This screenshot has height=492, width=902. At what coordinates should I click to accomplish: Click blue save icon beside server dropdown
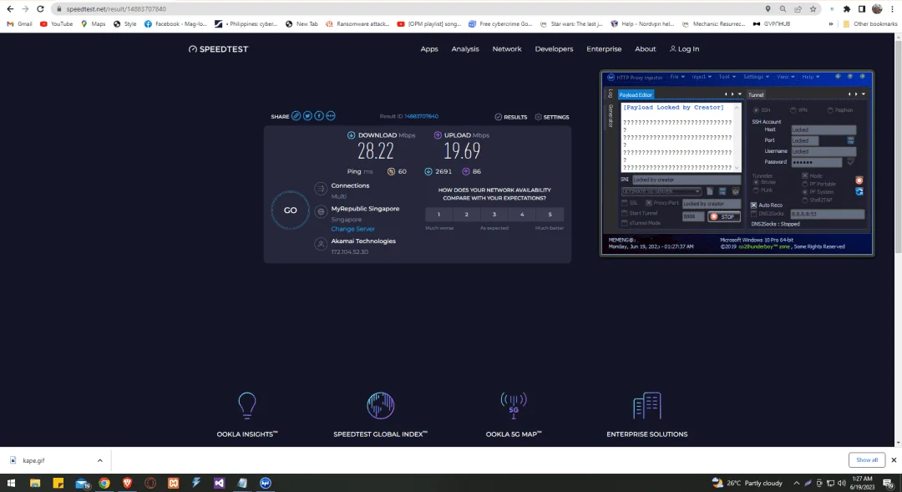coord(722,191)
